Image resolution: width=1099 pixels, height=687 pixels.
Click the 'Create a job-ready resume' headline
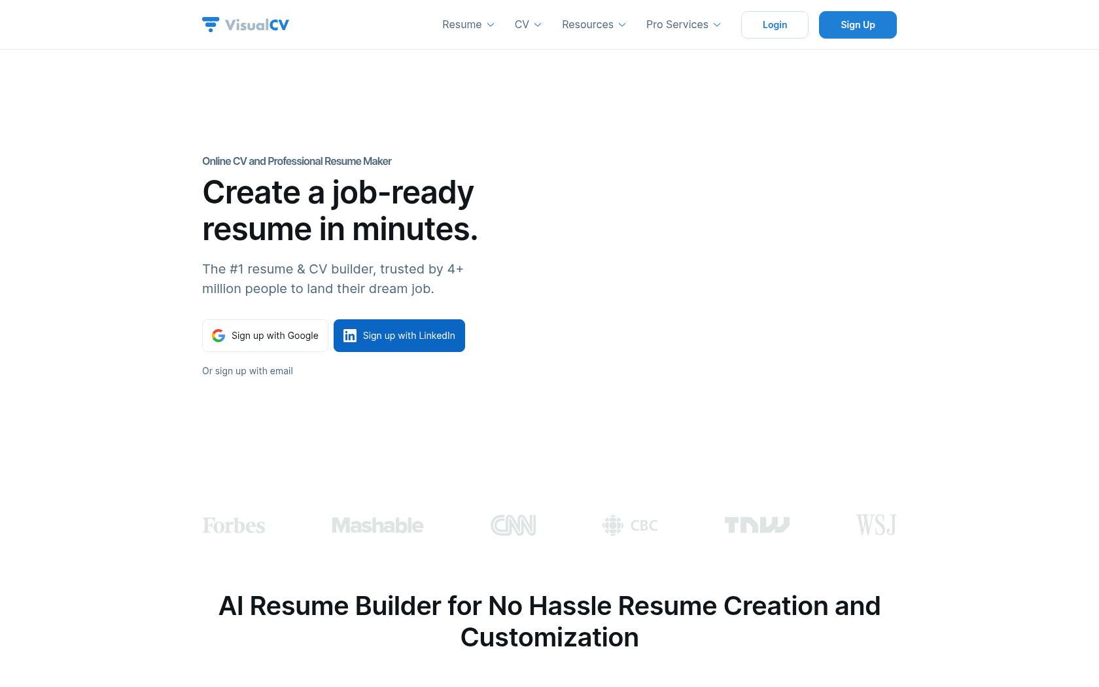point(340,211)
